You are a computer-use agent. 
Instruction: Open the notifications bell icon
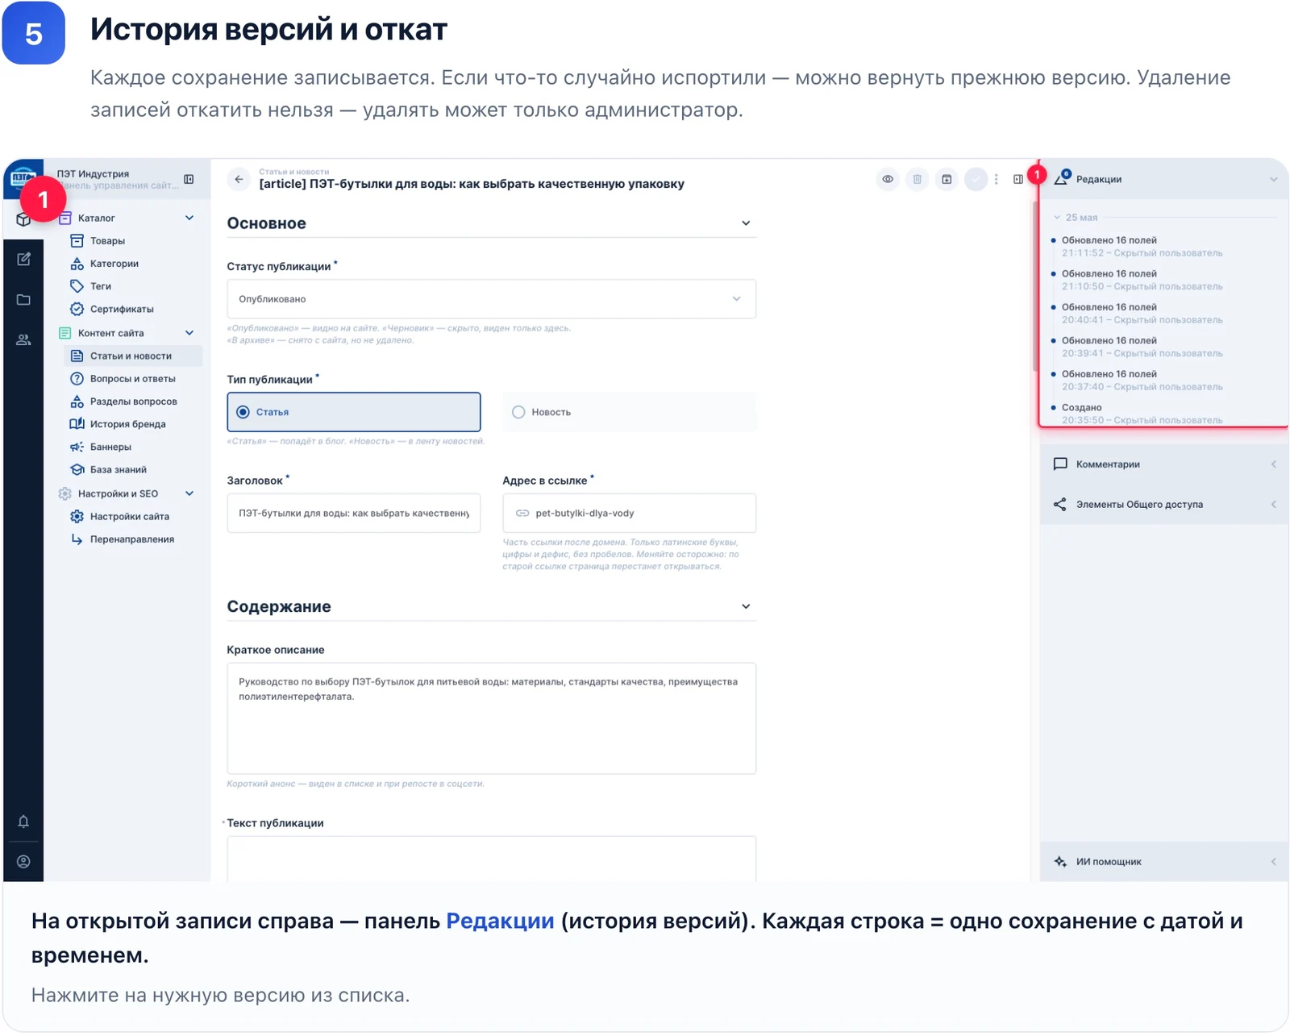[23, 822]
